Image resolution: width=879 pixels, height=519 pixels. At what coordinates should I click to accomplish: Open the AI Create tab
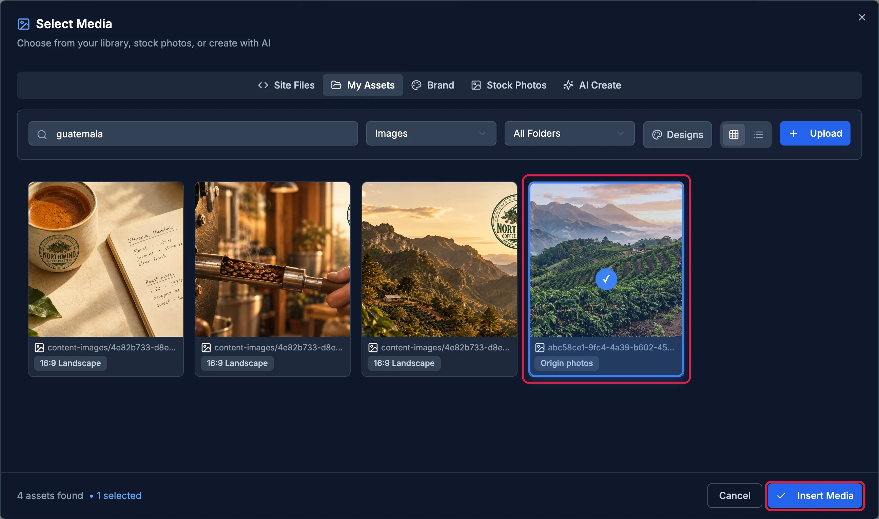592,85
